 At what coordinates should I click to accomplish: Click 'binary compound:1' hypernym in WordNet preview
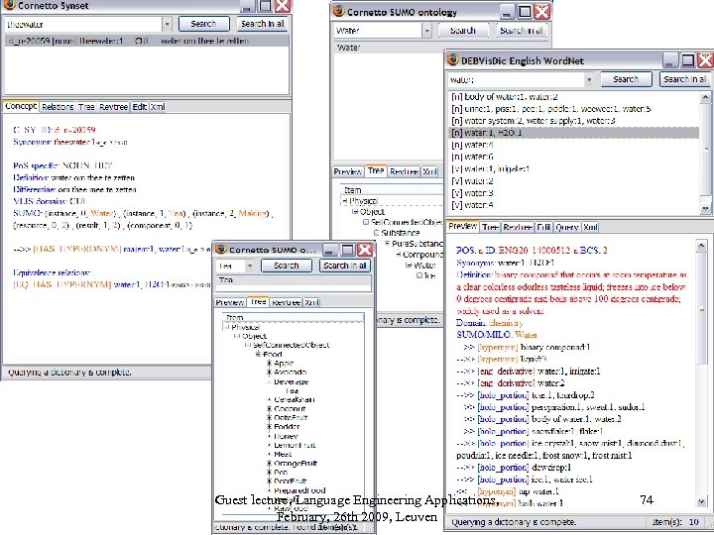pyautogui.click(x=555, y=347)
